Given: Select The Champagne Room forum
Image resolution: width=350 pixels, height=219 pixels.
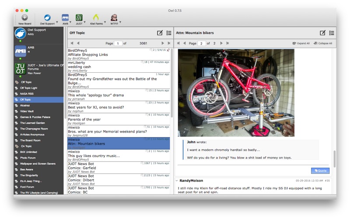Looking at the screenshot, I should pyautogui.click(x=38, y=128).
